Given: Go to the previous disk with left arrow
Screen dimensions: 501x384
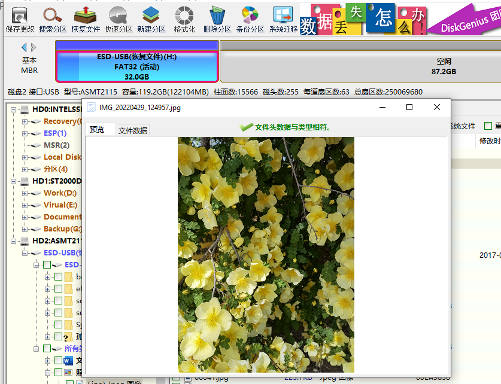Looking at the screenshot, I should 25,47.
